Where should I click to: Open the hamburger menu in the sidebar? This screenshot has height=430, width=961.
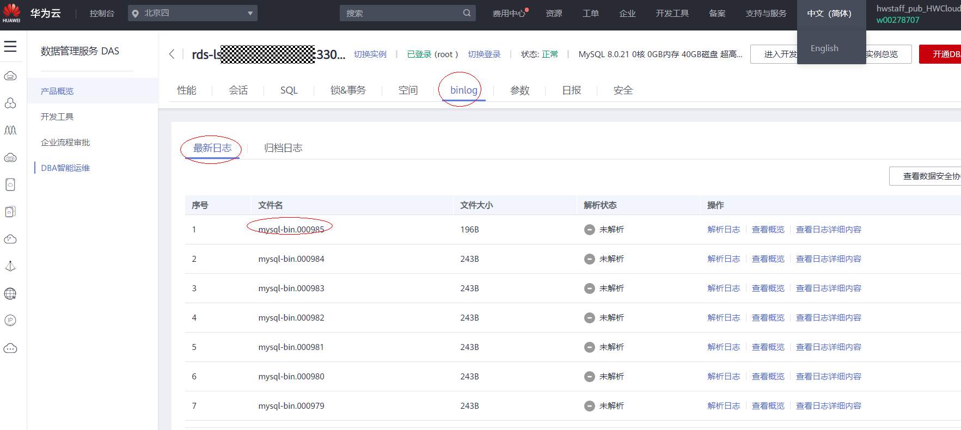(10, 47)
